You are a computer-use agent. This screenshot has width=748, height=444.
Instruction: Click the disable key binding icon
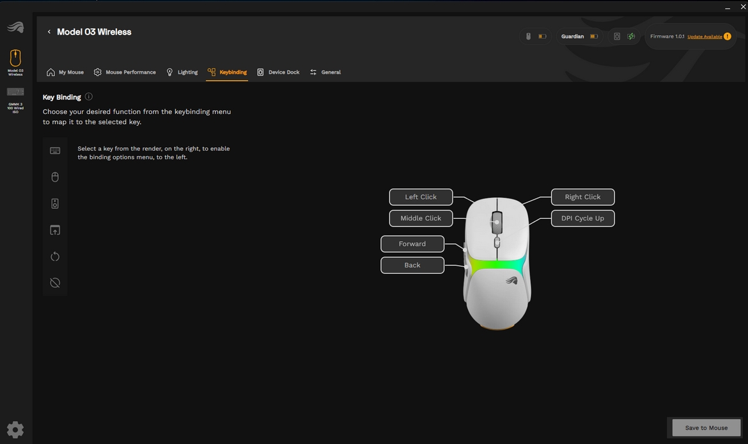click(55, 283)
